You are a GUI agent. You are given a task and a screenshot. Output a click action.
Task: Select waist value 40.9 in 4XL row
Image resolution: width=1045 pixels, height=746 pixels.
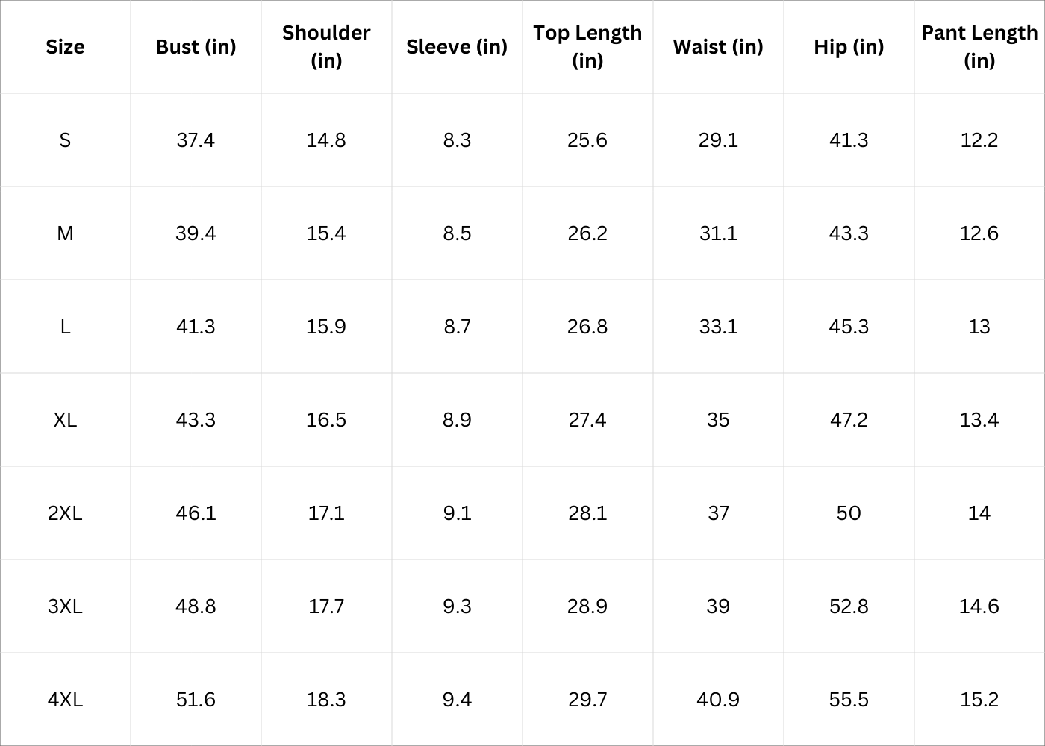tap(718, 700)
